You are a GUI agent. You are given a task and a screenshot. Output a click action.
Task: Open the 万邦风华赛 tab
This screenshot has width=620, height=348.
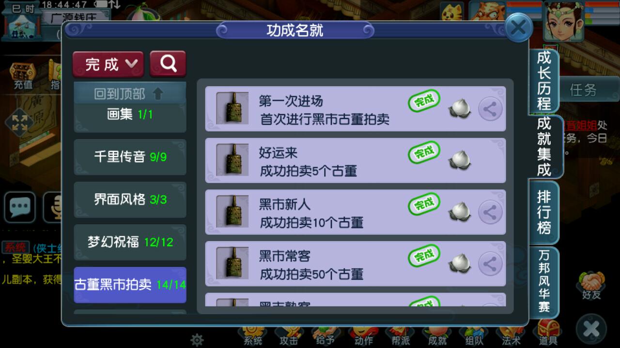pyautogui.click(x=543, y=280)
